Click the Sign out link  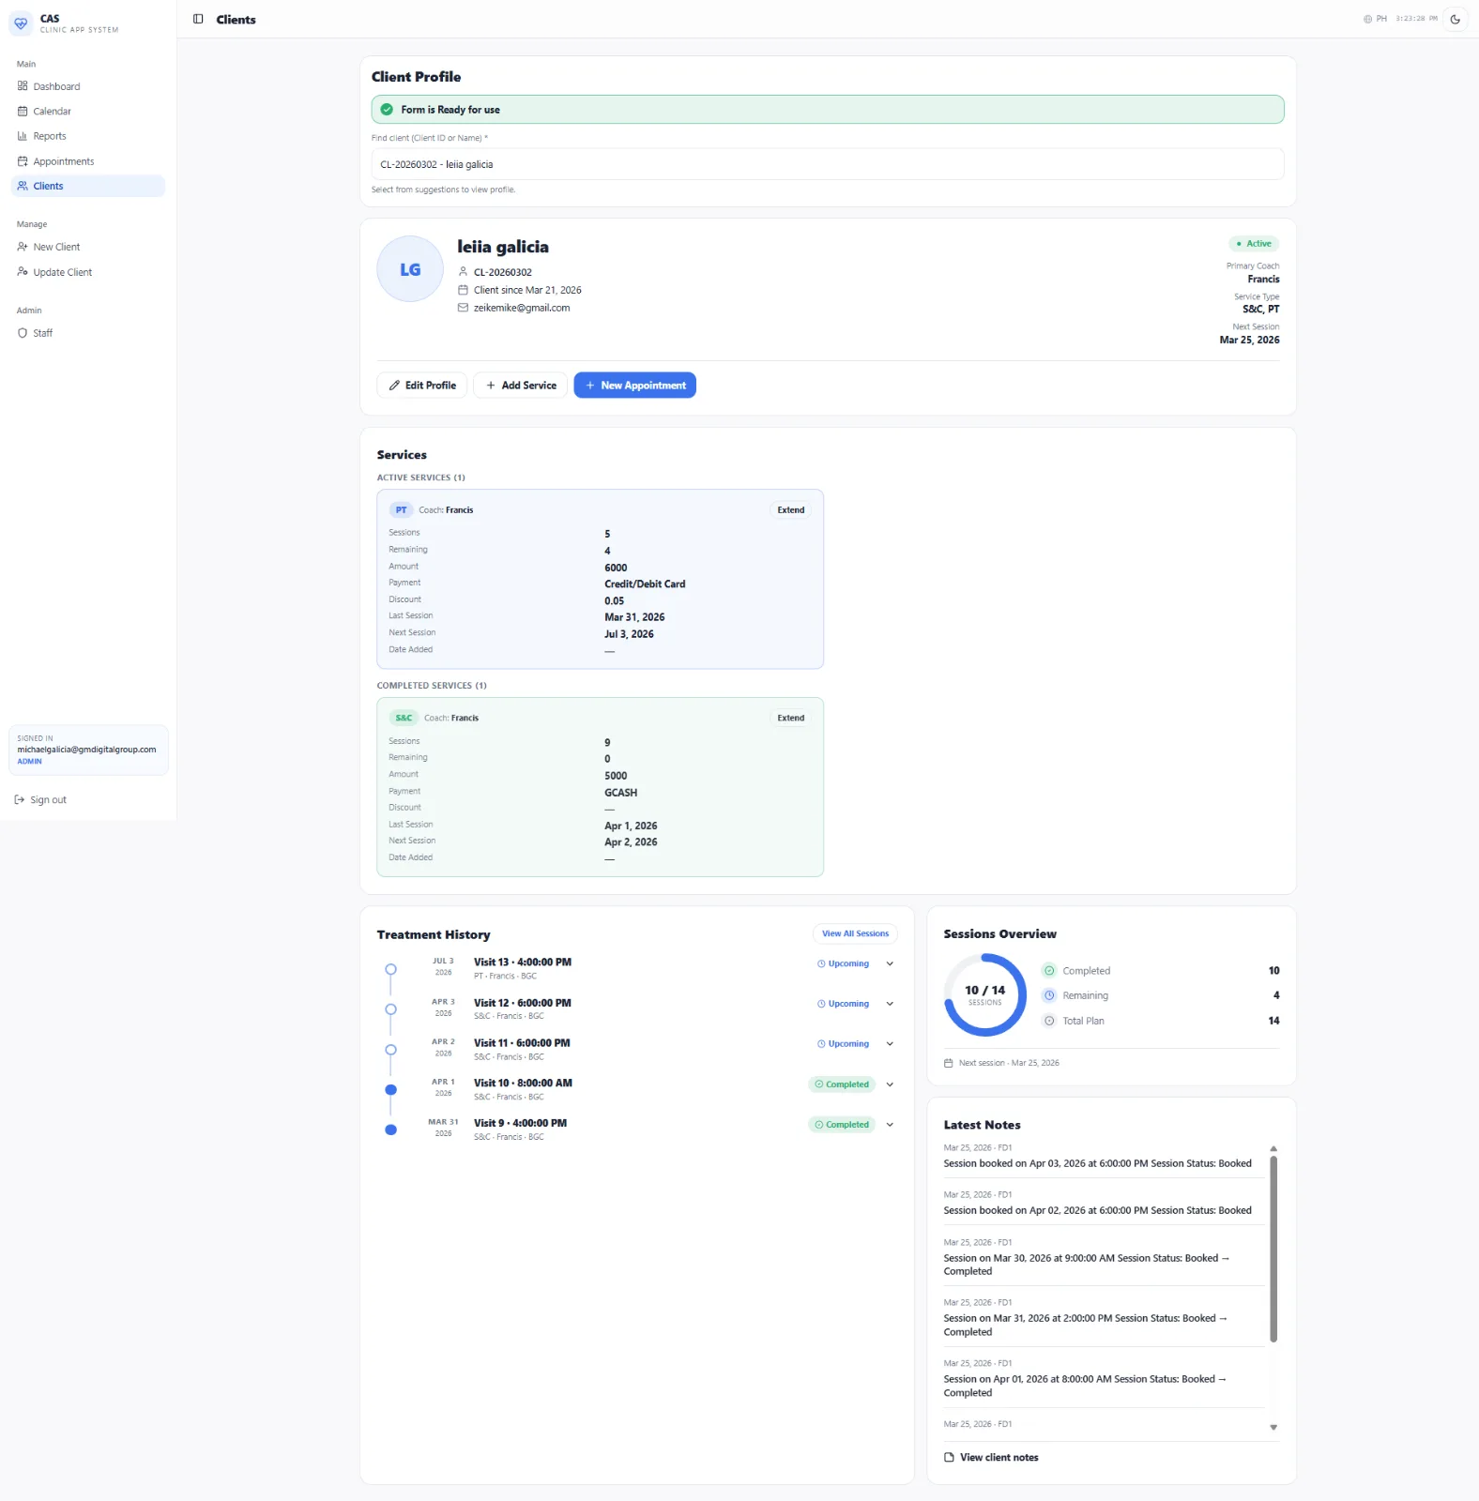[x=40, y=800]
